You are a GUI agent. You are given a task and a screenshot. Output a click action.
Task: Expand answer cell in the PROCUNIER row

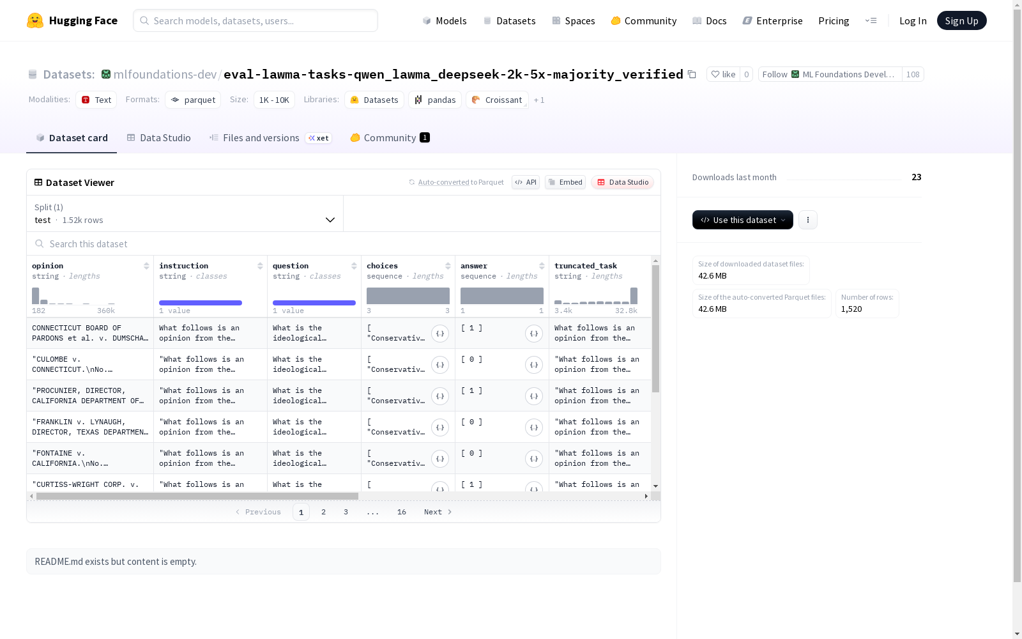click(x=534, y=396)
